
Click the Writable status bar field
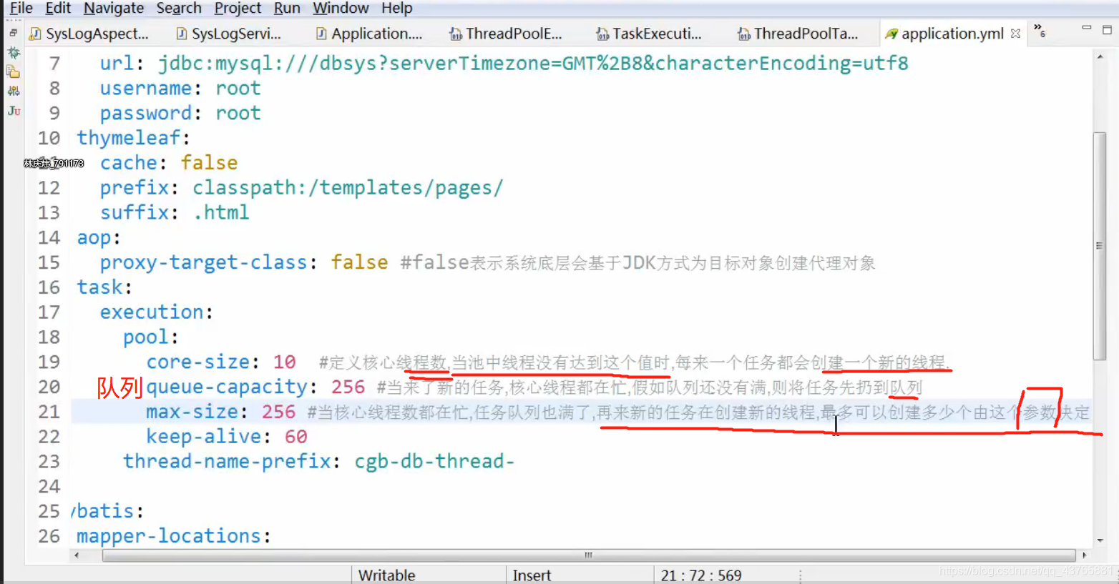(x=386, y=575)
